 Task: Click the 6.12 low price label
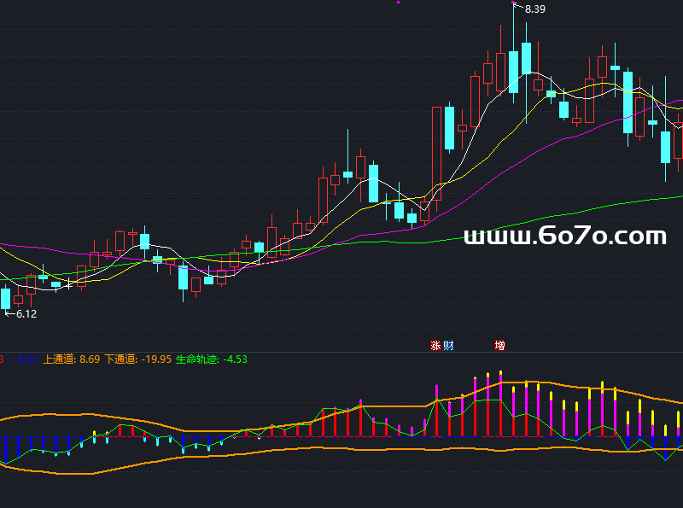point(26,314)
